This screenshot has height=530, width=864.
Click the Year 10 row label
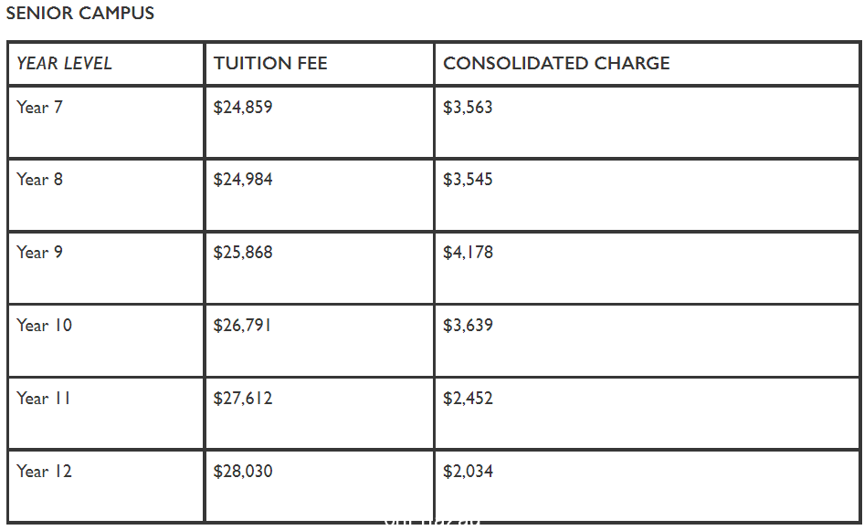[x=44, y=326]
